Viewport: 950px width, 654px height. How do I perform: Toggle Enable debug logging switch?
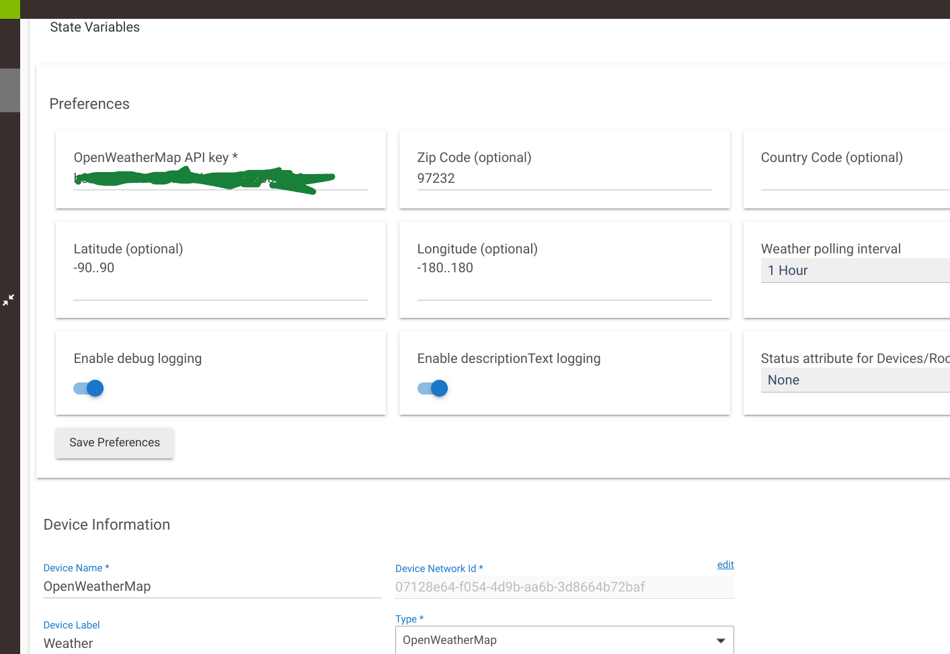click(89, 388)
